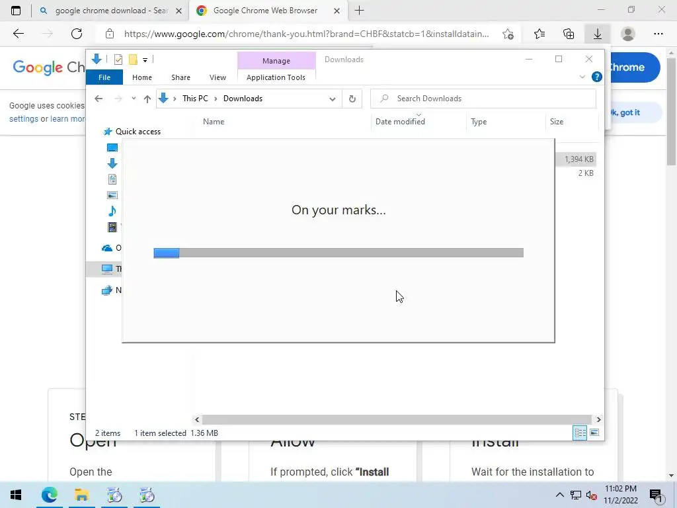Click This PC in breadcrumb path

195,99
